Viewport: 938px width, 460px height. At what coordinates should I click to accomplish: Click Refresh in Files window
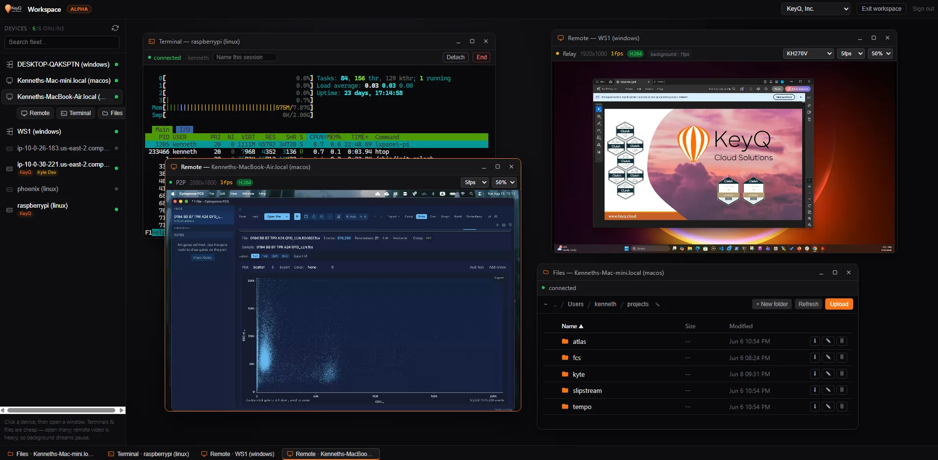(808, 304)
